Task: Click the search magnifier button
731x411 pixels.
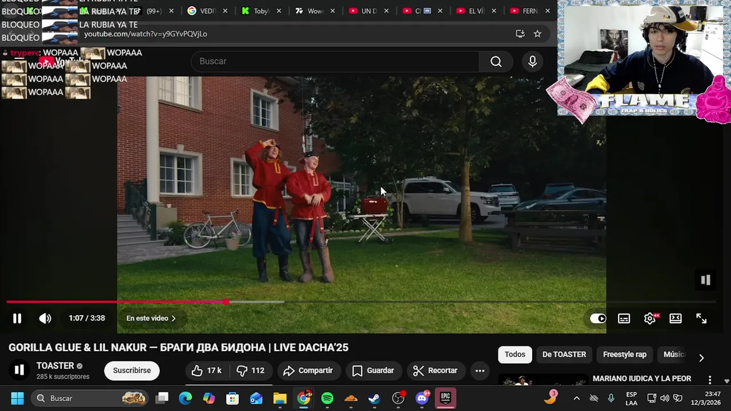Action: (x=496, y=61)
